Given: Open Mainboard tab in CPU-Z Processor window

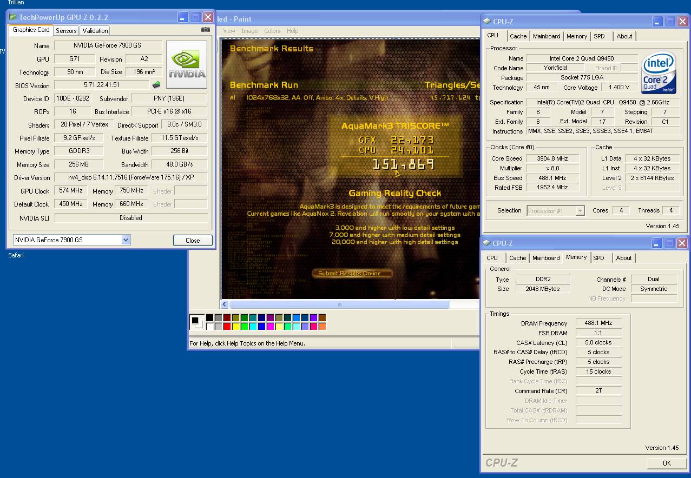Looking at the screenshot, I should click(x=547, y=36).
